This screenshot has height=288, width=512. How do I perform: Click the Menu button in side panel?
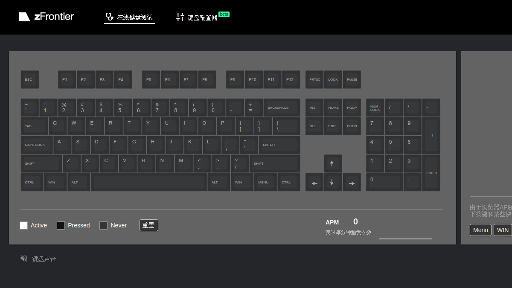coord(480,230)
